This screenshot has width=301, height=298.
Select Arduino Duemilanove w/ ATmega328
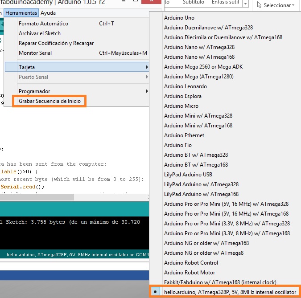(225, 28)
